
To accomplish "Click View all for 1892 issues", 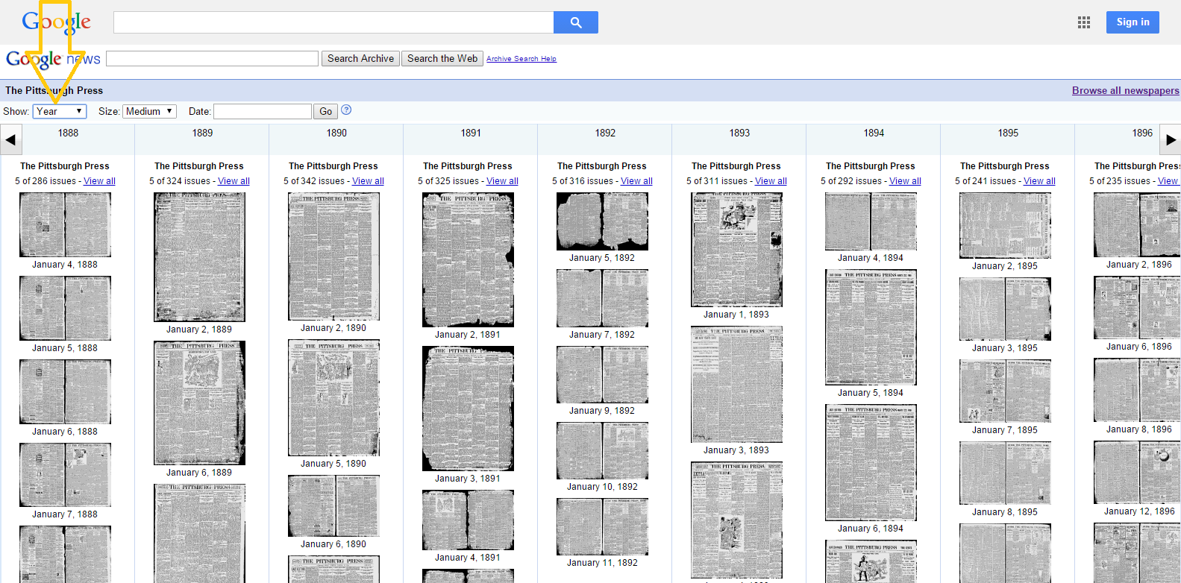I will [636, 181].
